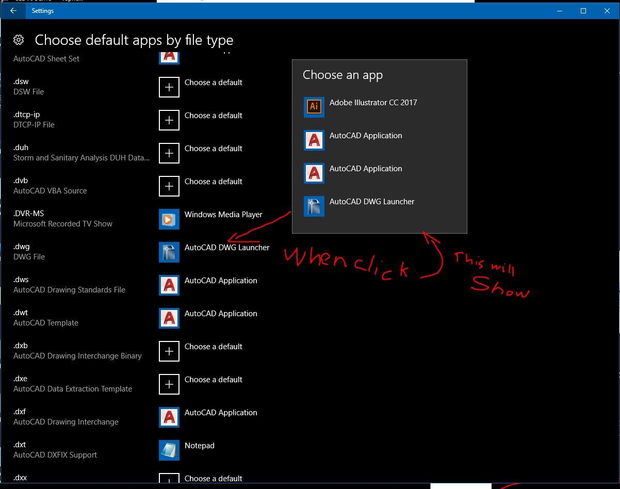Click the plus icon for .dsw file
This screenshot has width=620, height=489.
tap(169, 87)
